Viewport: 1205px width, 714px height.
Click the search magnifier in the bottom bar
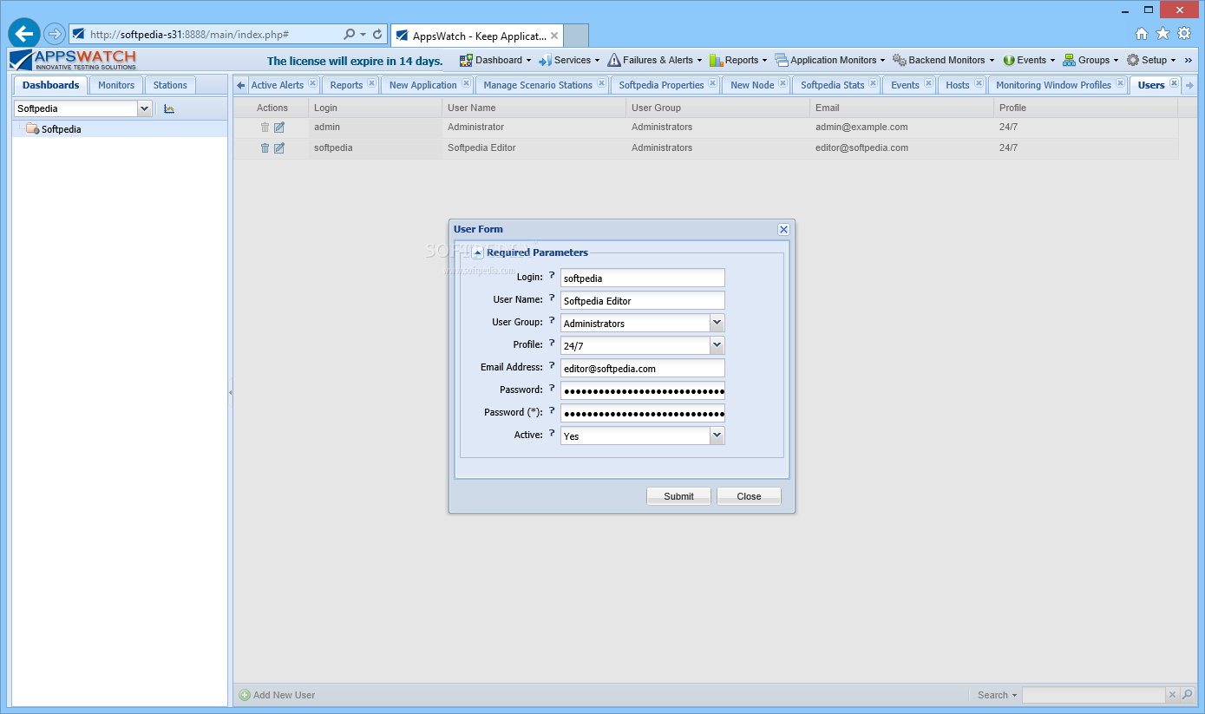[x=1188, y=695]
